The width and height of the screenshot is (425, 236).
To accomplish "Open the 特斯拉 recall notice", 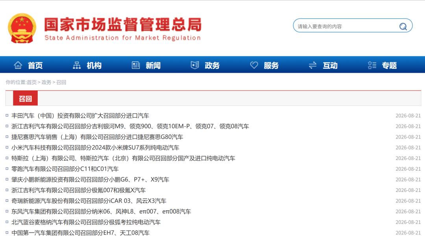I will pos(123,158).
